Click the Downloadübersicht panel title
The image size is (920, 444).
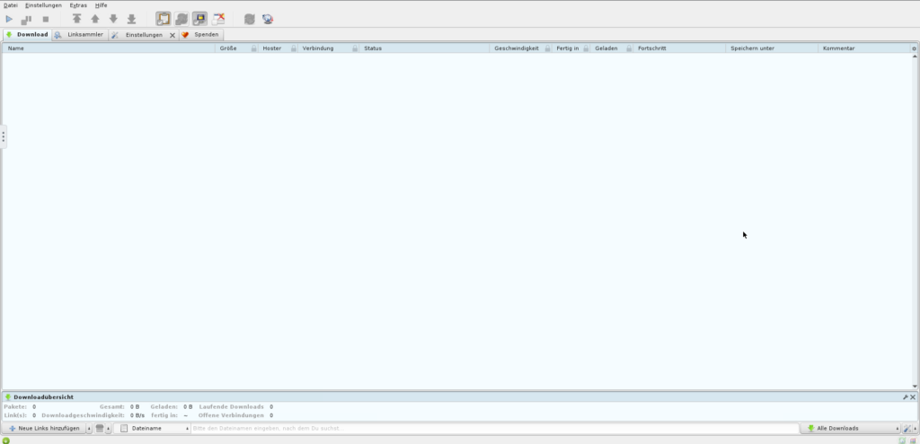click(x=43, y=397)
